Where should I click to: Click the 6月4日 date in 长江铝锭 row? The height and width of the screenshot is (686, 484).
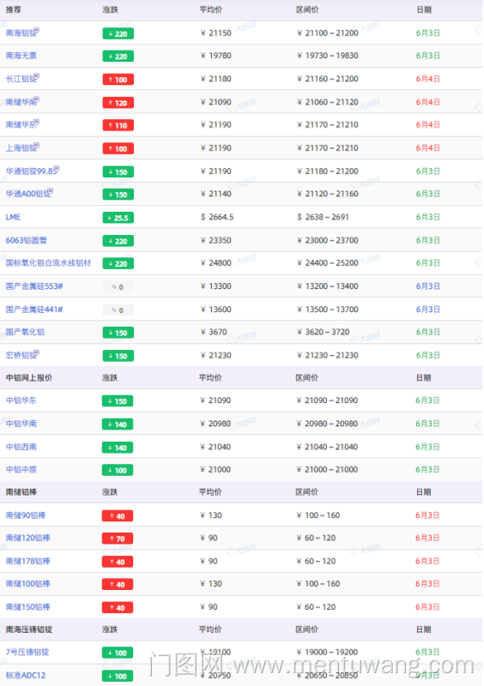(428, 79)
